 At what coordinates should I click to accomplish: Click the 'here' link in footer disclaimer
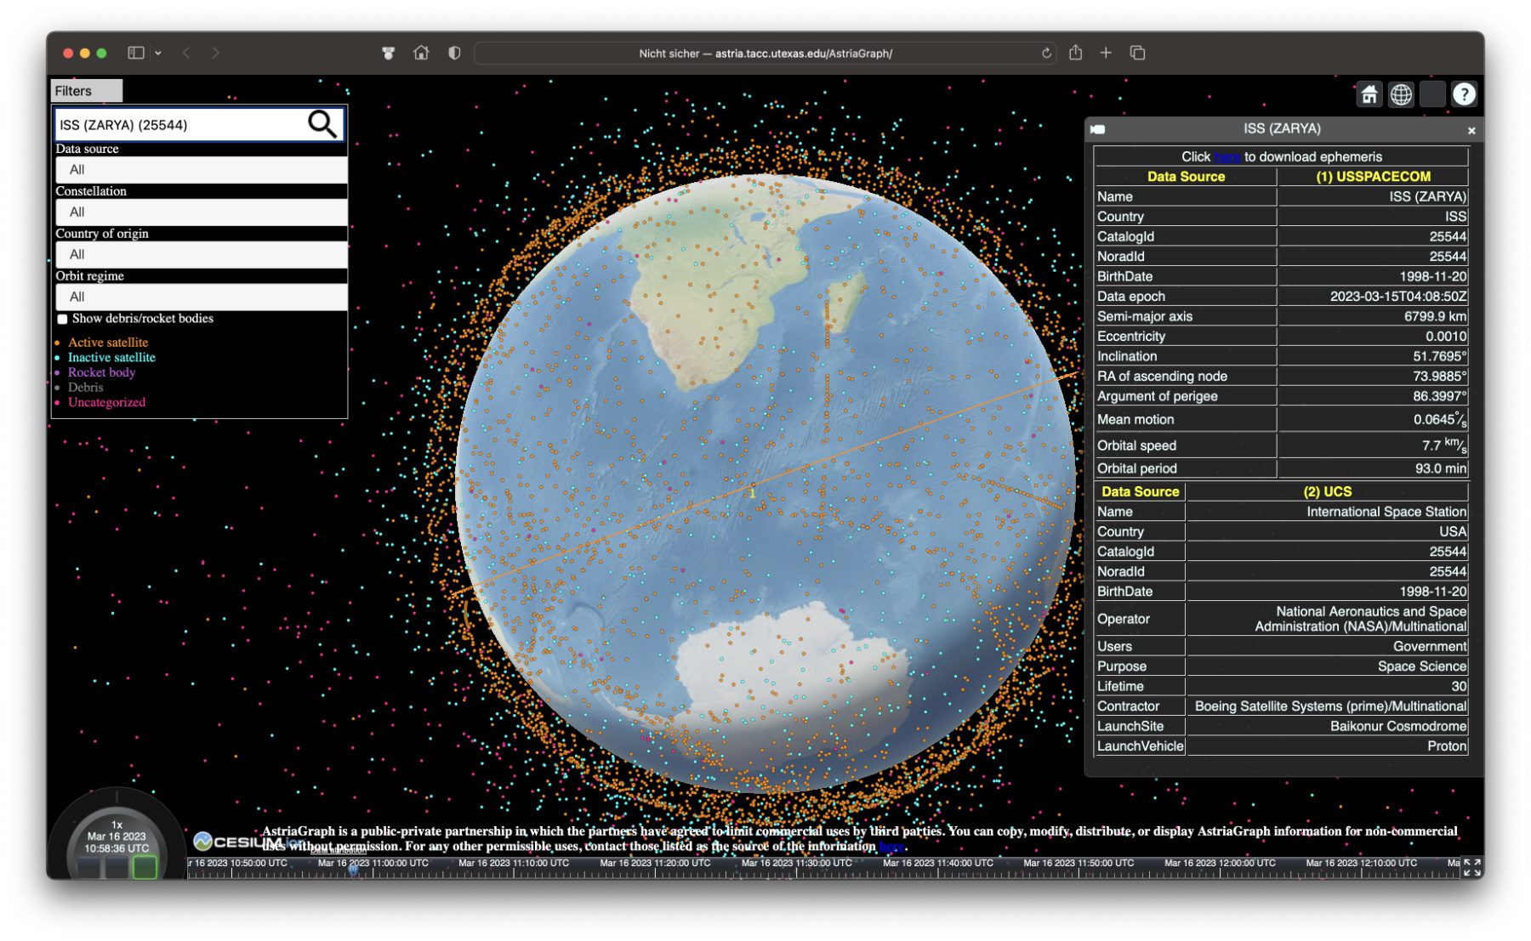[891, 846]
